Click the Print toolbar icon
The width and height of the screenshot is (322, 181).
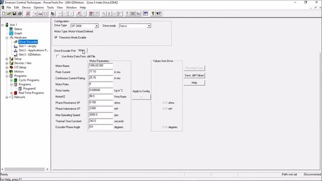[20, 14]
